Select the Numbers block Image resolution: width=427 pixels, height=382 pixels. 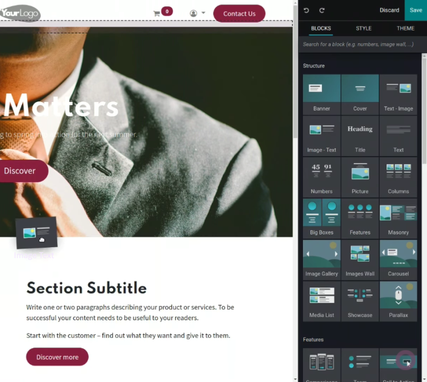coord(321,177)
